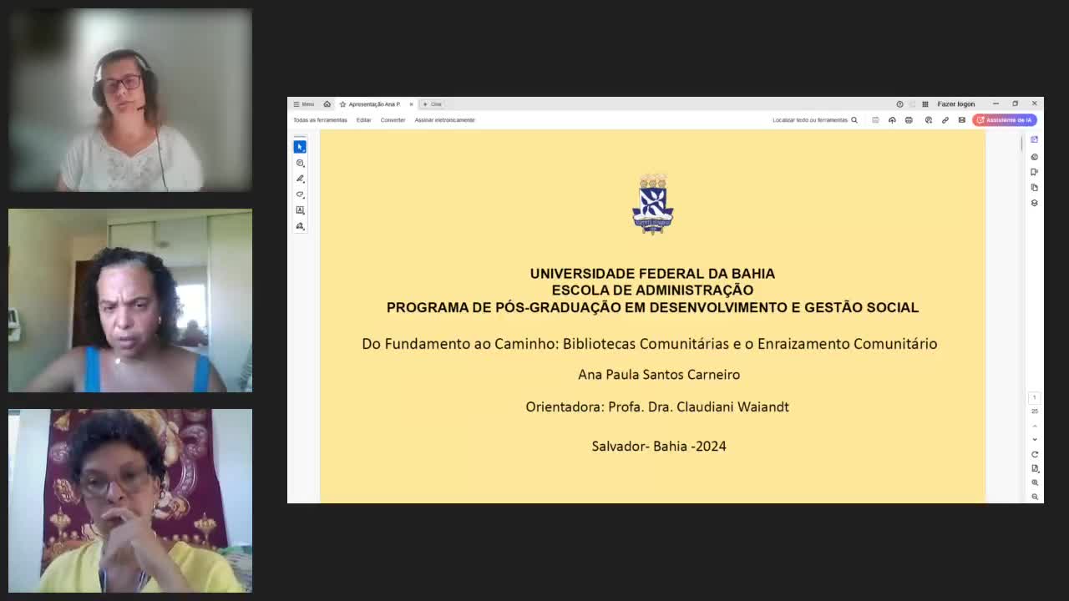The image size is (1069, 601).
Task: Open layers panel icon in right sidebar
Action: pyautogui.click(x=1035, y=203)
